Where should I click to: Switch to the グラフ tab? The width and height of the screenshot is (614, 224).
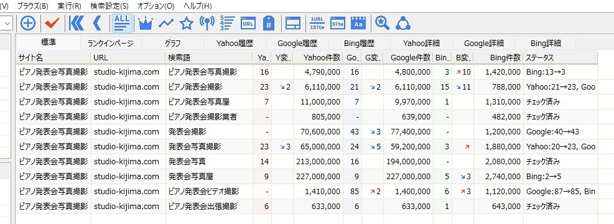pos(173,43)
